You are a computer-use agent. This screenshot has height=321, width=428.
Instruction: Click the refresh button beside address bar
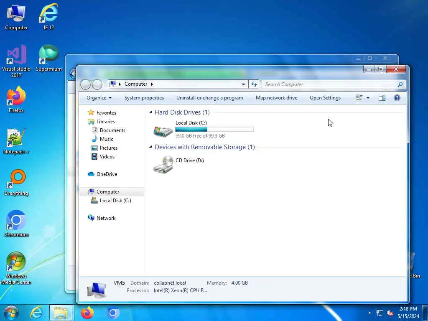coord(254,84)
